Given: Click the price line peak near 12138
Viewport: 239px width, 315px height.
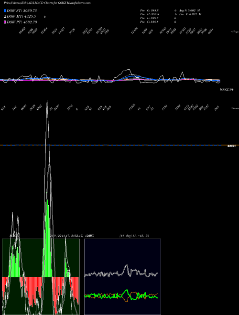Looking at the screenshot, I should point(128,70).
